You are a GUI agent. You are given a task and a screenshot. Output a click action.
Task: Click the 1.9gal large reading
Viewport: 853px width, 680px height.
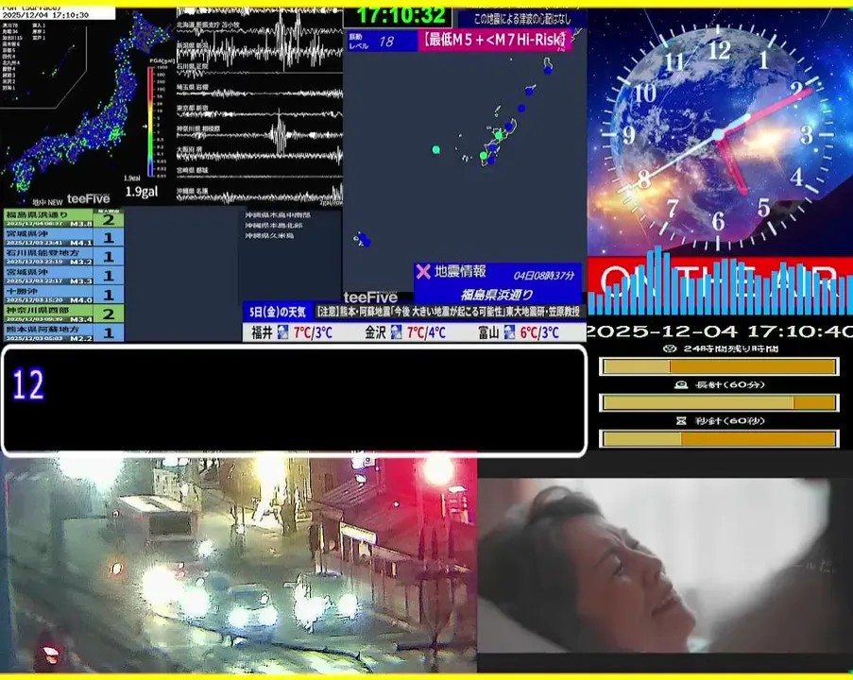click(x=142, y=192)
